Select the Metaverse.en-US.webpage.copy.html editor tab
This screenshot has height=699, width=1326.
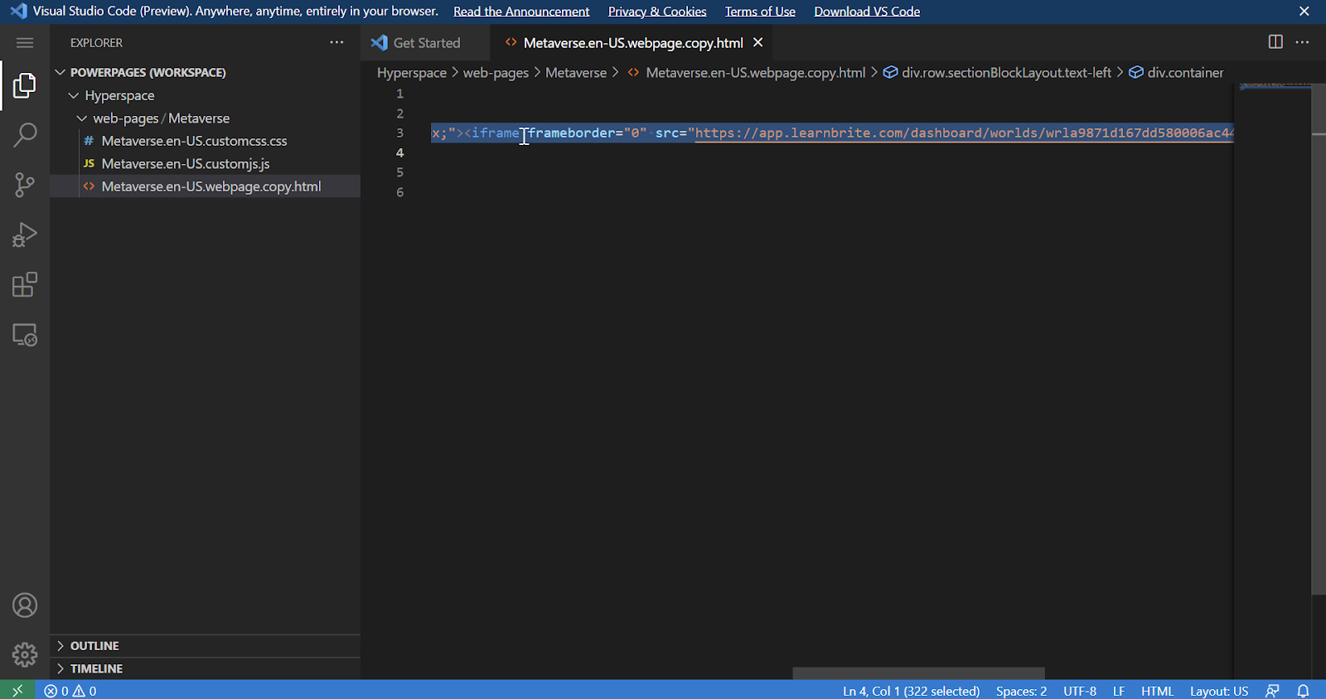(633, 43)
